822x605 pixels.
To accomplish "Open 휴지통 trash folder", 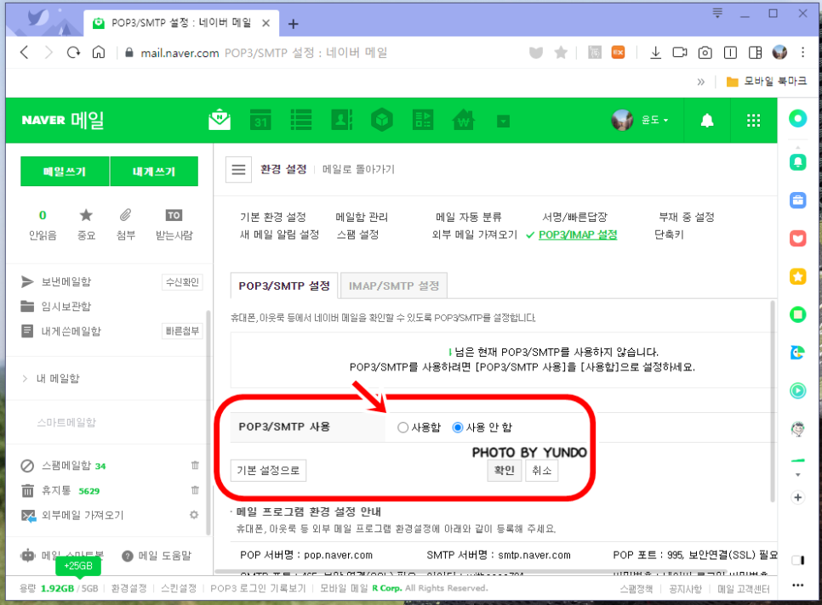I will [56, 490].
